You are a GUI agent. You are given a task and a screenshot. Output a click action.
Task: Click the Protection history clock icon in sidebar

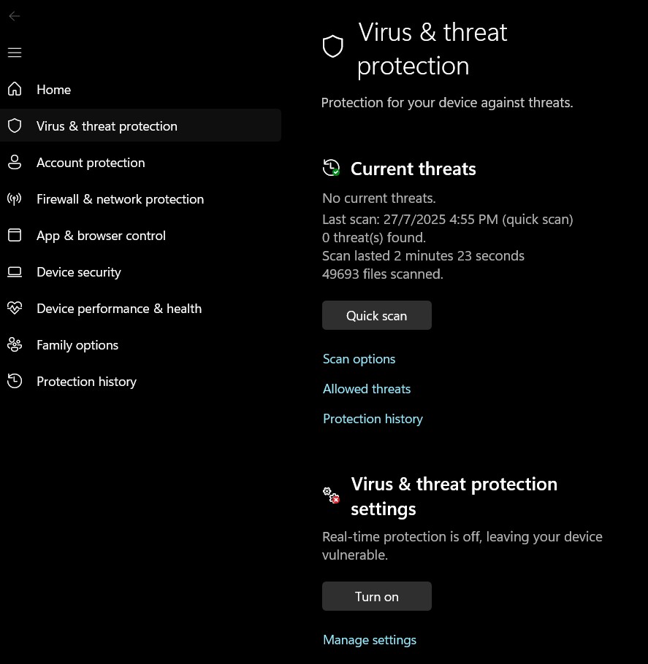point(15,381)
